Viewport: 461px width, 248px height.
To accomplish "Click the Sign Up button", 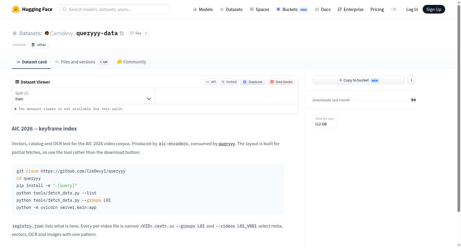I will click(x=434, y=9).
